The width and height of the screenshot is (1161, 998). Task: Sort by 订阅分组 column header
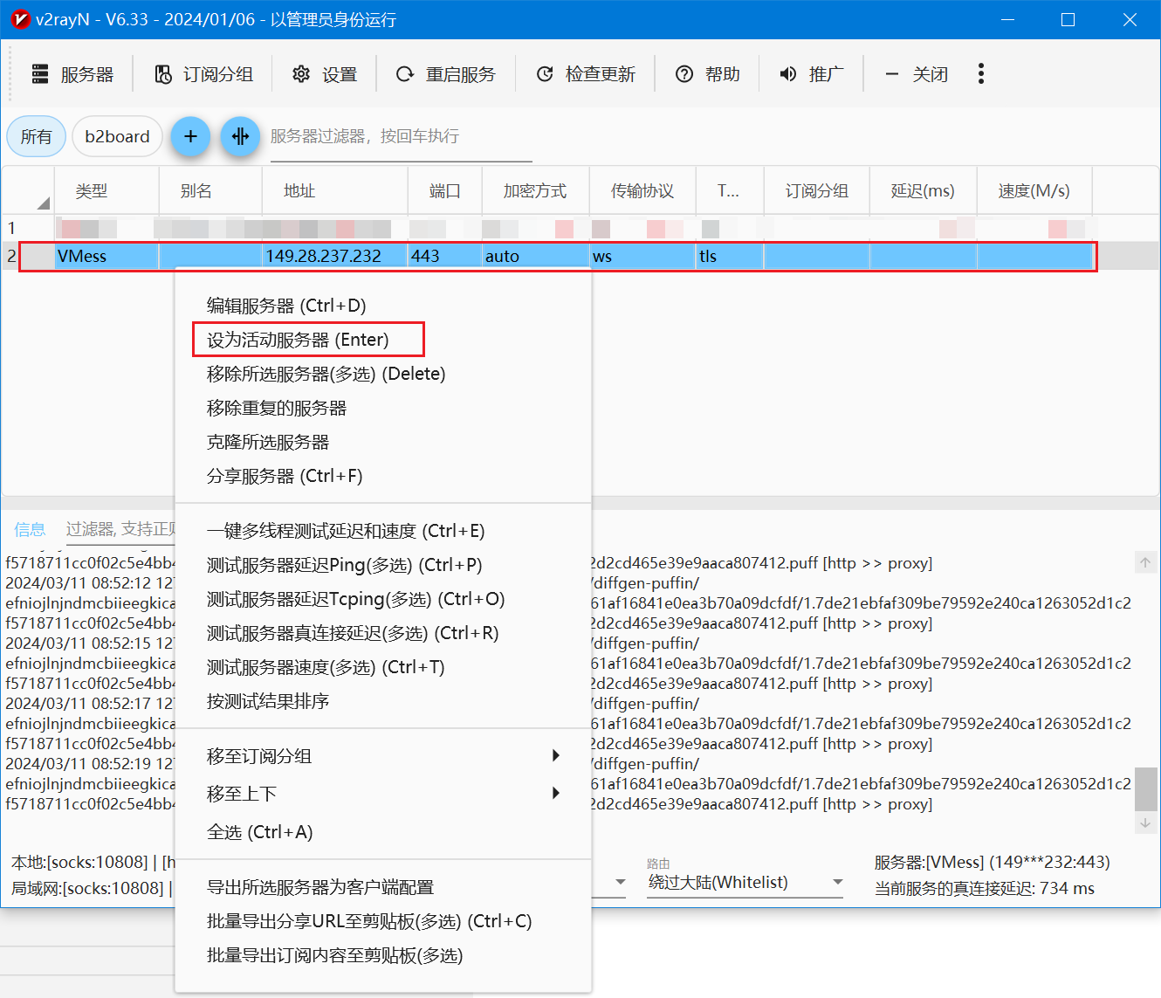pyautogui.click(x=817, y=190)
